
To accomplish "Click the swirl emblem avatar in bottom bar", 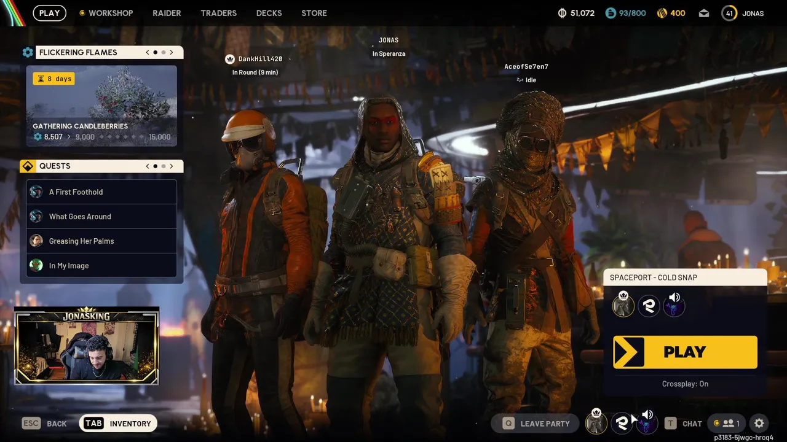I will point(622,423).
